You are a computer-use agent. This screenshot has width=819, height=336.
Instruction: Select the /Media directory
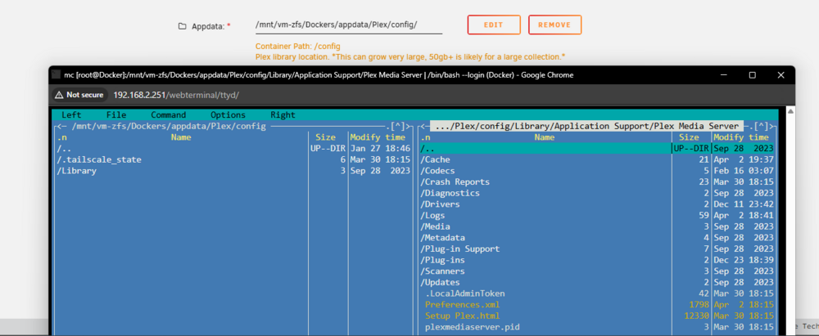point(597,226)
